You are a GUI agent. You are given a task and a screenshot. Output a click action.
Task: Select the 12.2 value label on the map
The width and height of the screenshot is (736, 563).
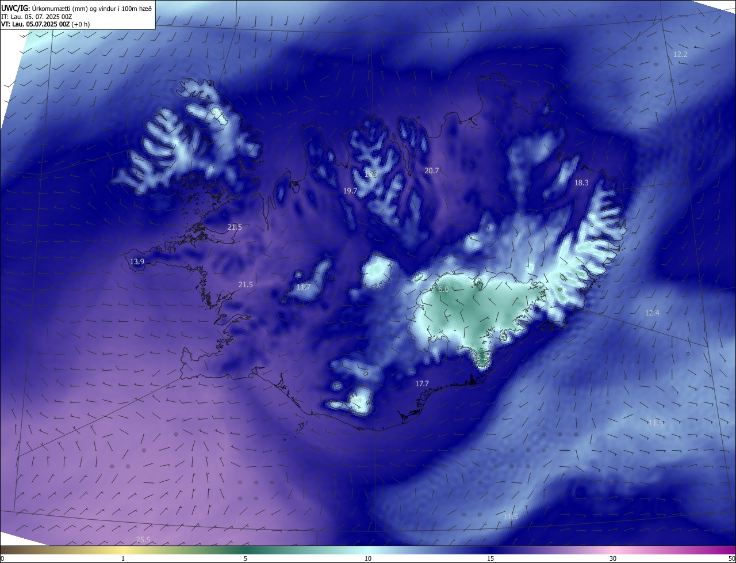click(680, 54)
